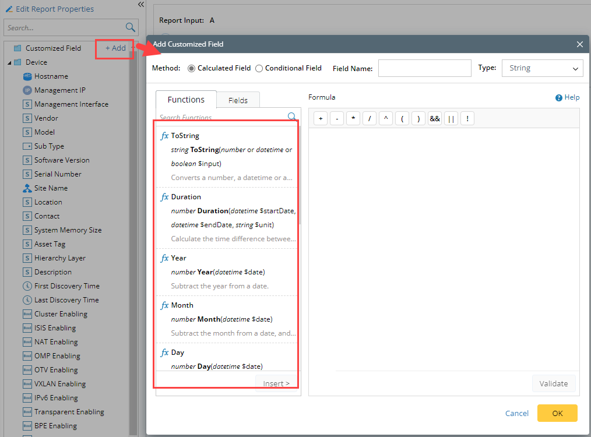
Task: Click the First Discovery Time clock icon
Action: [27, 286]
